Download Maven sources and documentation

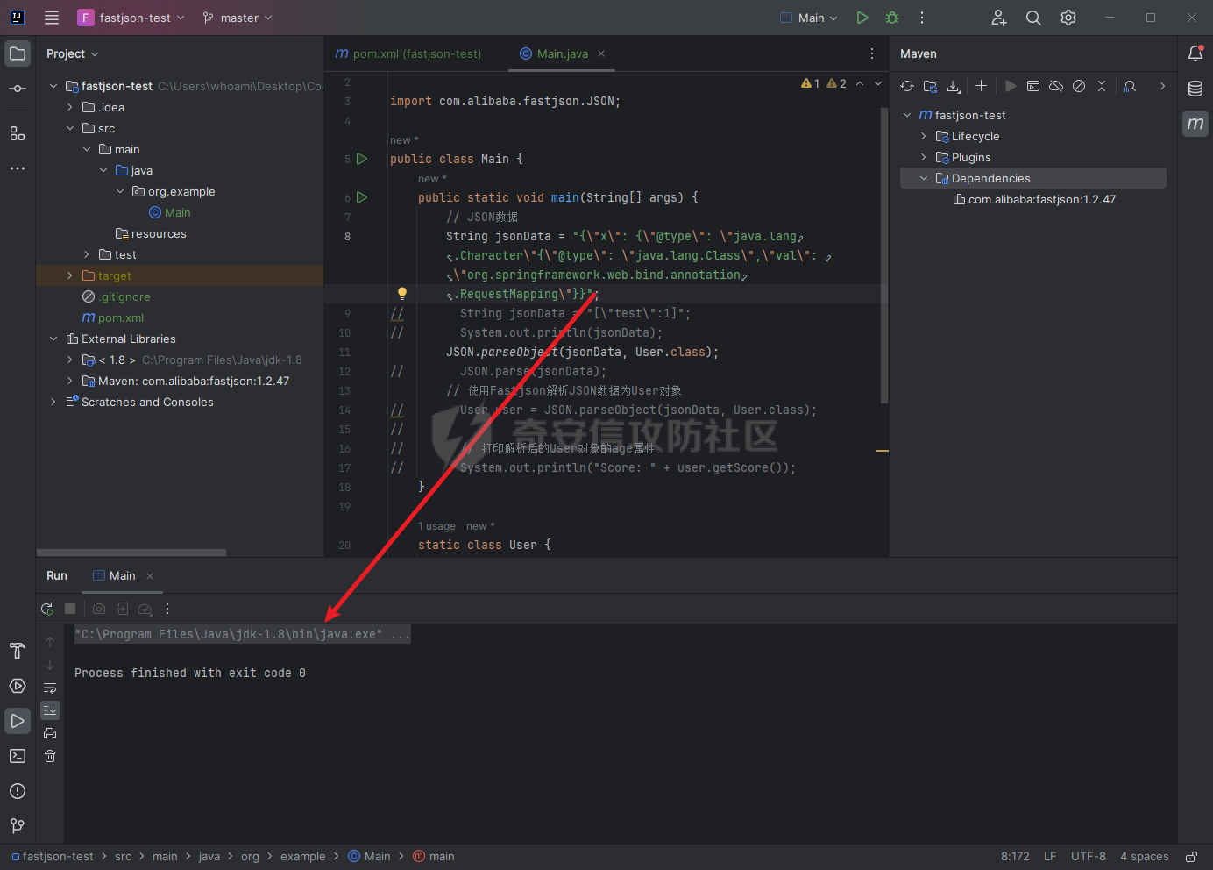[954, 86]
